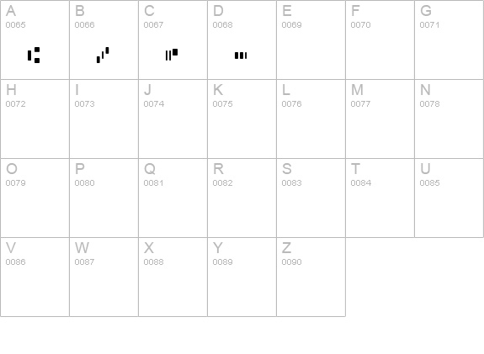The width and height of the screenshot is (484, 354).
Task: Select the three-bars glyph in cell D
Action: point(241,55)
